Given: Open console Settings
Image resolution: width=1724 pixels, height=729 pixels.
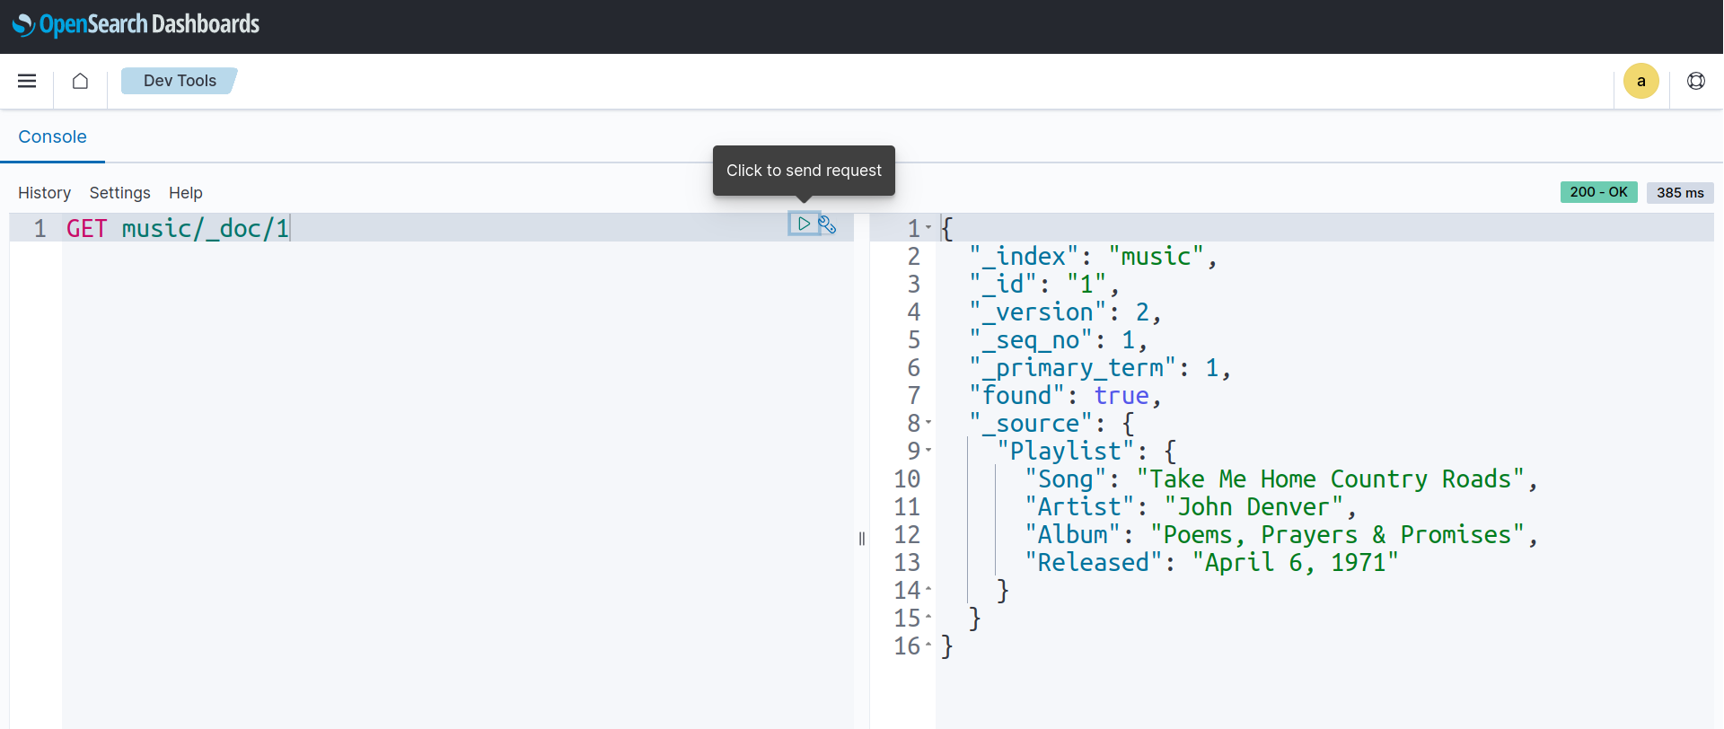Looking at the screenshot, I should pos(119,193).
